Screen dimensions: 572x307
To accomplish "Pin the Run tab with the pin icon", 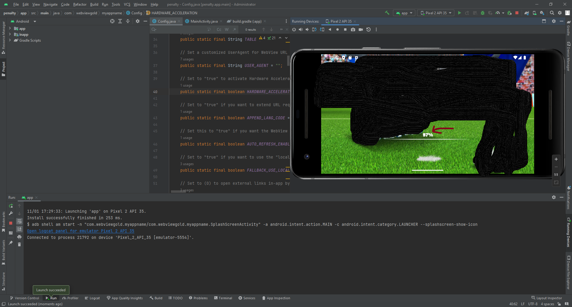I will point(11,243).
